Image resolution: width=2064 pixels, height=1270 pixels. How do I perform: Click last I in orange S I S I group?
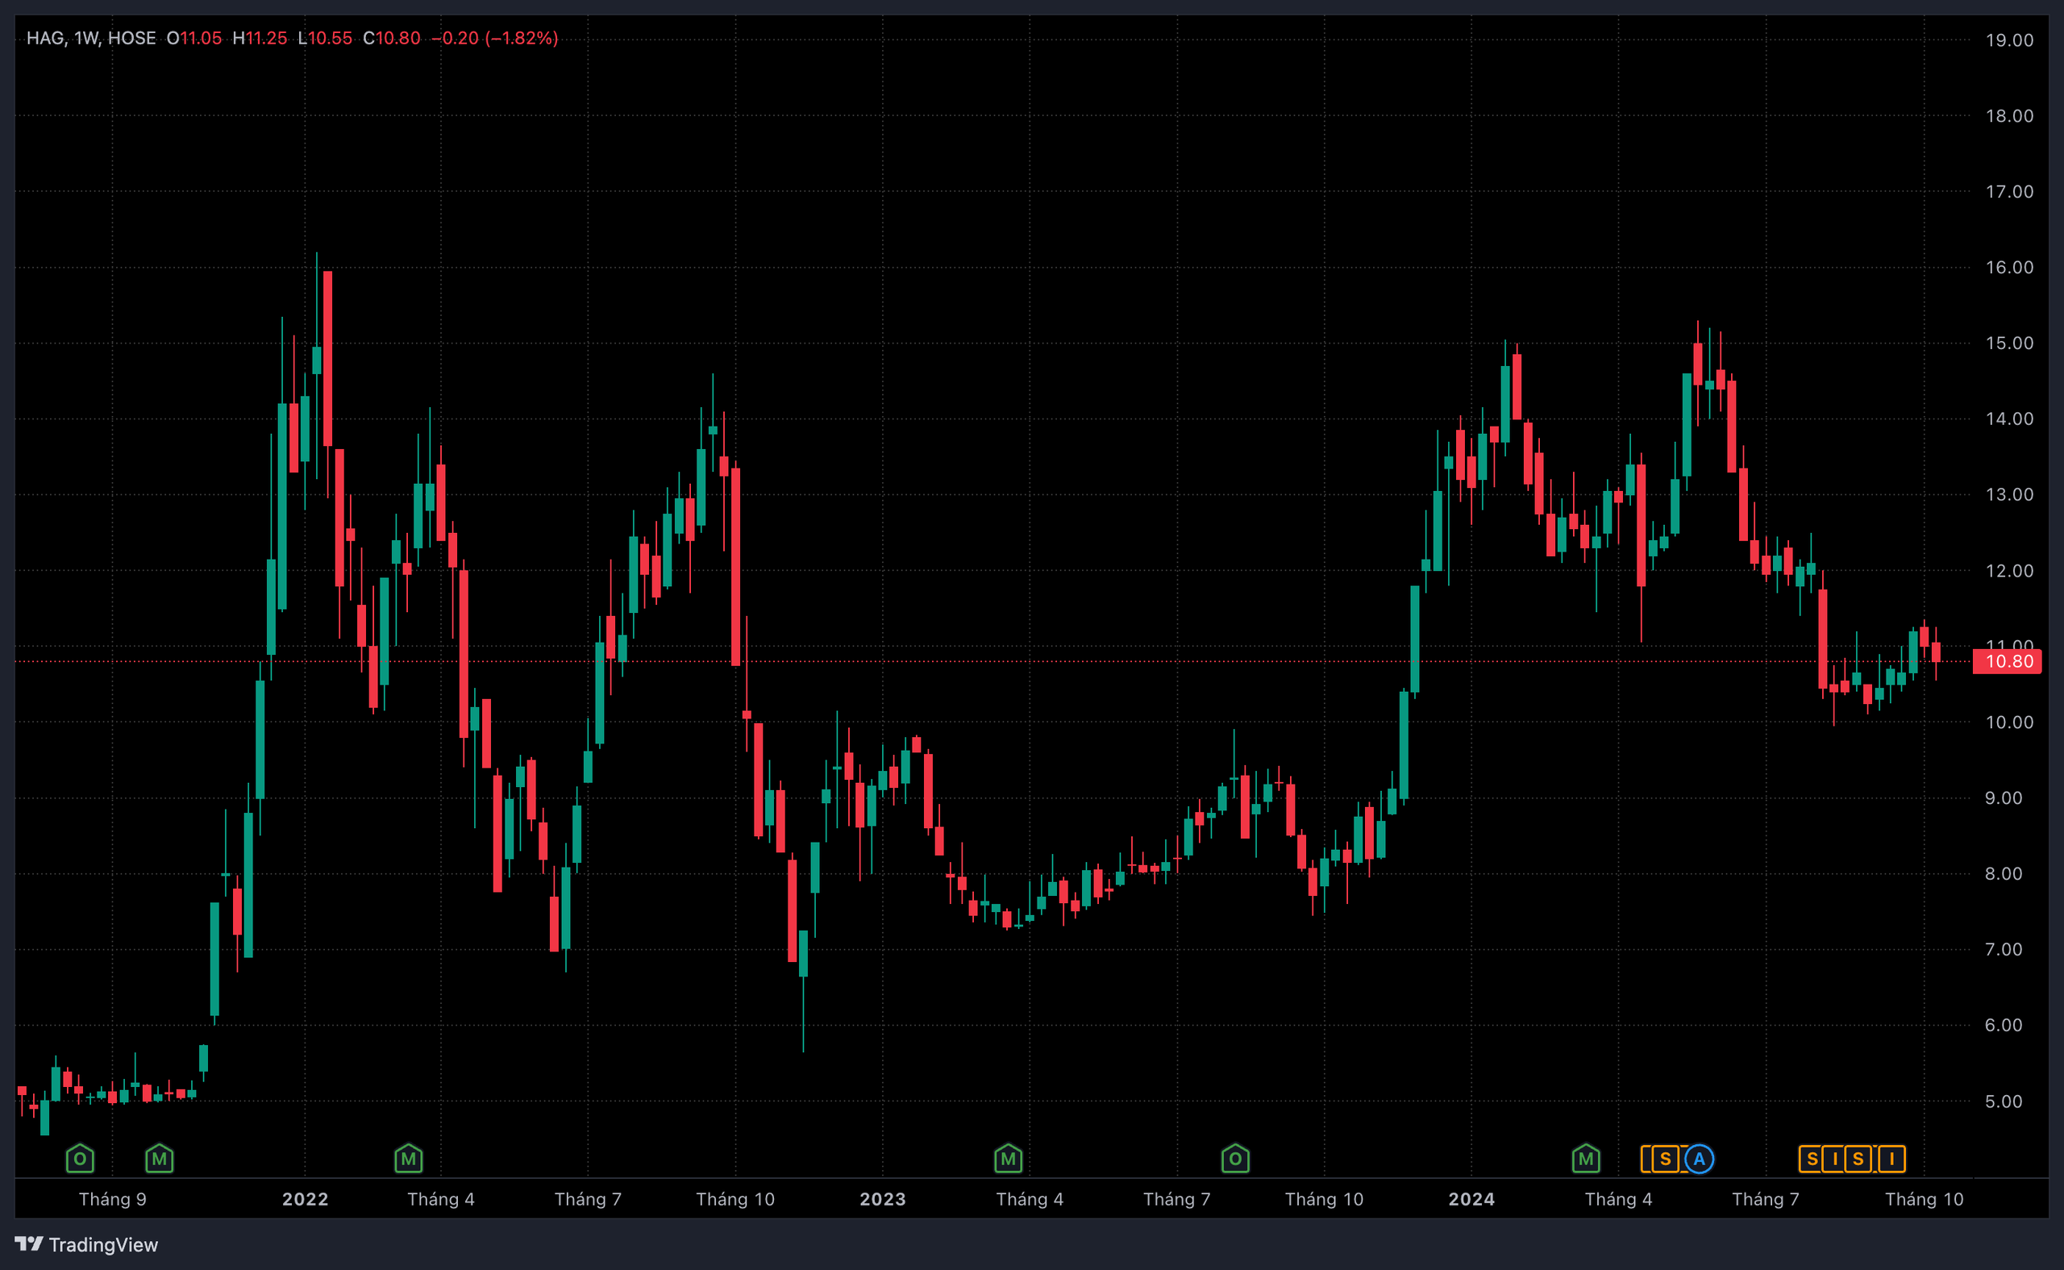click(x=1891, y=1160)
